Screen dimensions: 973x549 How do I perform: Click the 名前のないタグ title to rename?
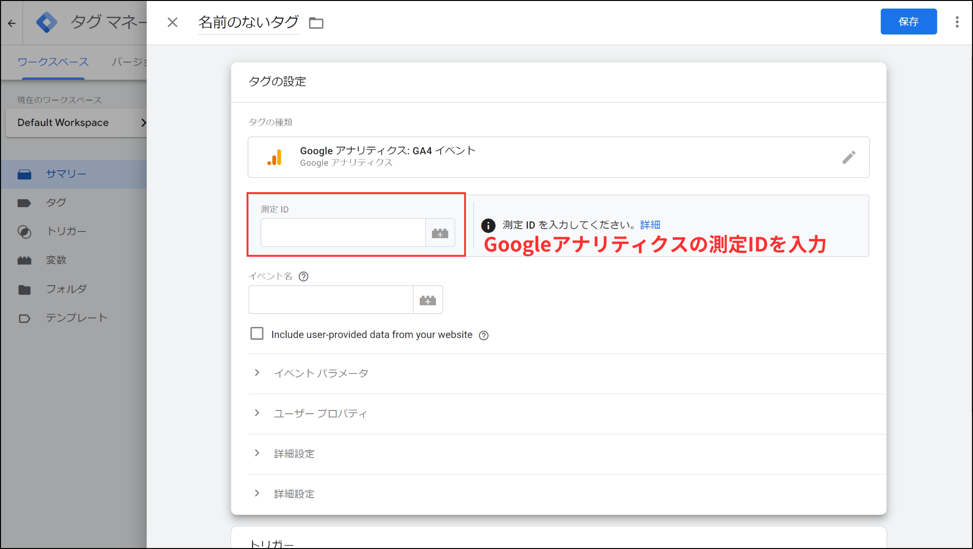coord(248,22)
